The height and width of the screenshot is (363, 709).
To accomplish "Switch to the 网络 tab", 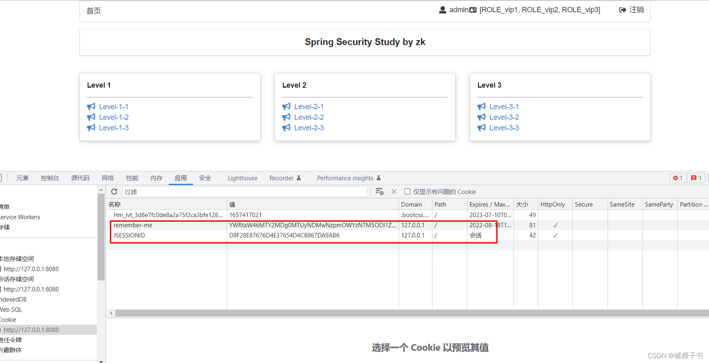I will (x=108, y=178).
